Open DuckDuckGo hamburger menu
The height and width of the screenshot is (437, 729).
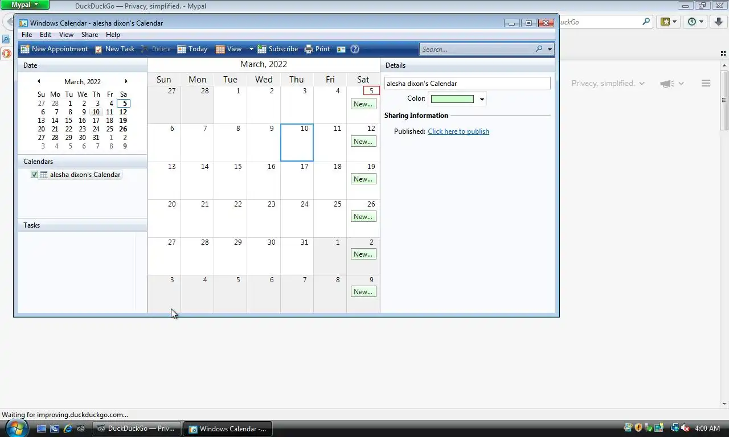click(706, 83)
